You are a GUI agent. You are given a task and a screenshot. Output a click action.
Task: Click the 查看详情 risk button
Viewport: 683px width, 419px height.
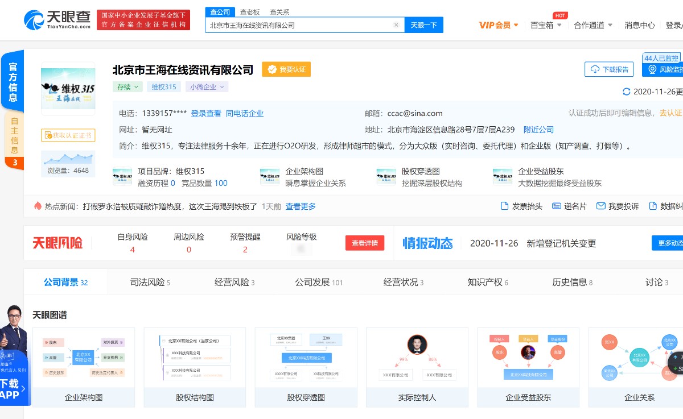(x=365, y=243)
